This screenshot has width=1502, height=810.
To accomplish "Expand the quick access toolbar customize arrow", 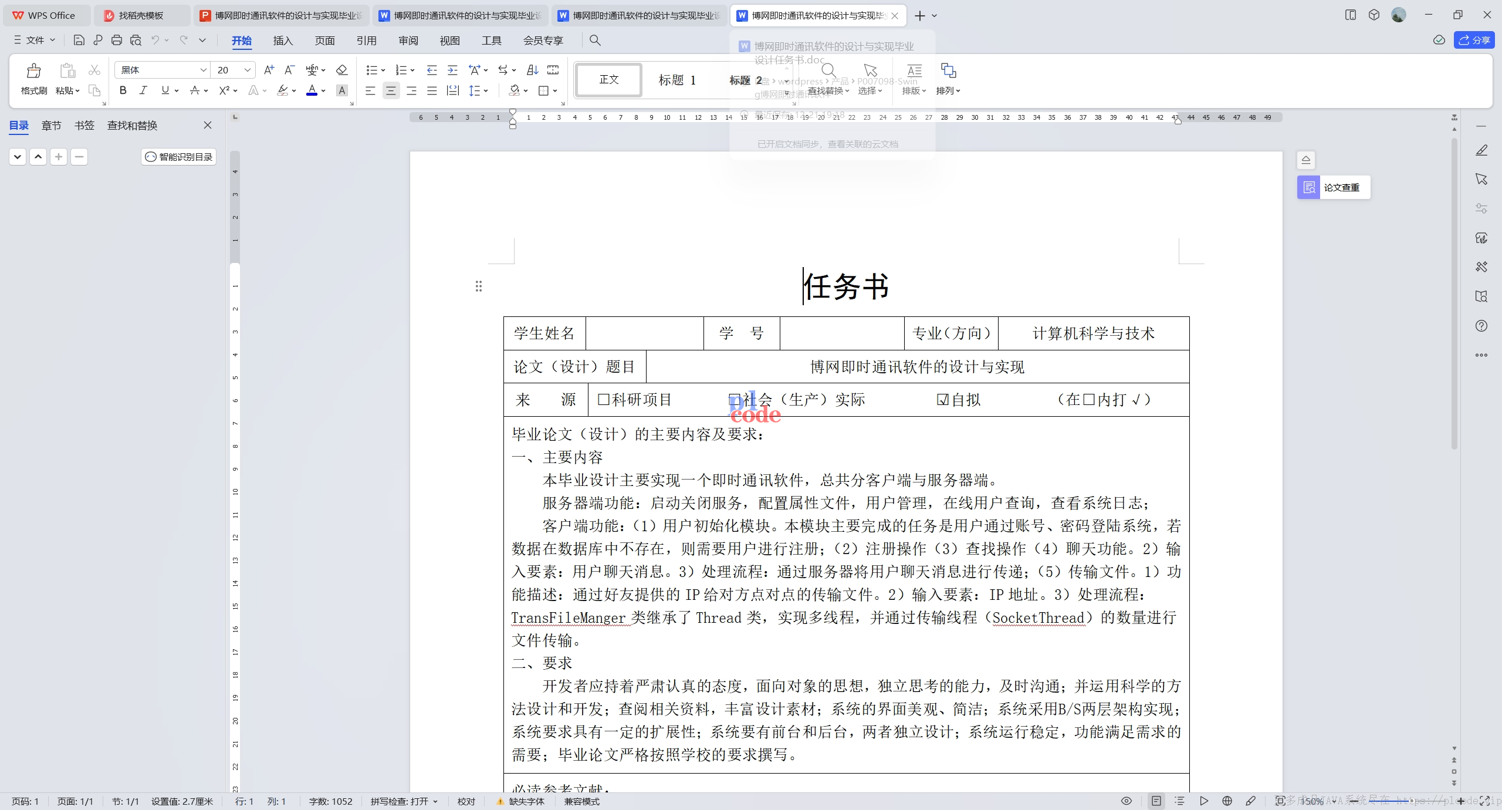I will point(202,40).
